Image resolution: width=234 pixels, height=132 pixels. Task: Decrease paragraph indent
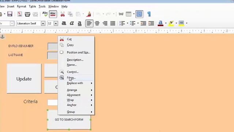143,23
